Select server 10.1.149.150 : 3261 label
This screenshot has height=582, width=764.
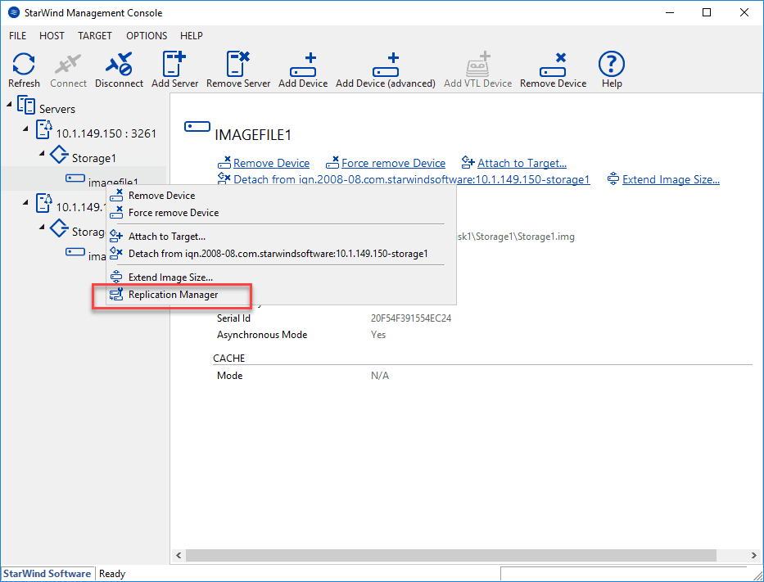point(106,133)
